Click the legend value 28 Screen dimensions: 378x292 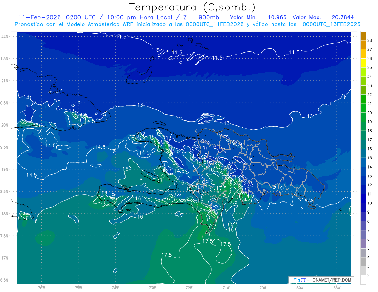(370, 40)
